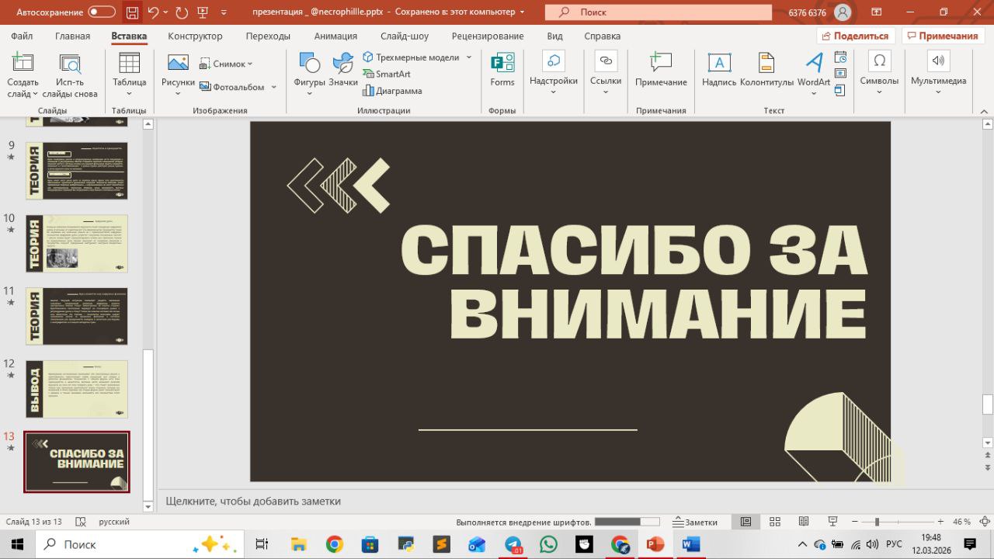This screenshot has width=994, height=559.
Task: Toggle the Заметки pane button
Action: point(696,522)
